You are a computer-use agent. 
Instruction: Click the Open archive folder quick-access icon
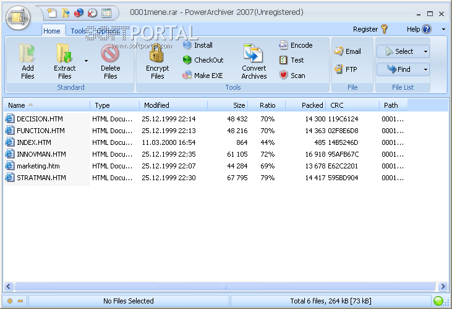(x=66, y=13)
